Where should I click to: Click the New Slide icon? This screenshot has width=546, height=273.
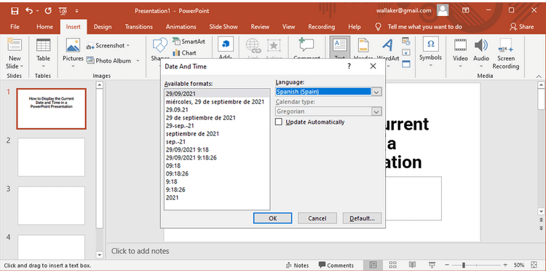coord(15,45)
